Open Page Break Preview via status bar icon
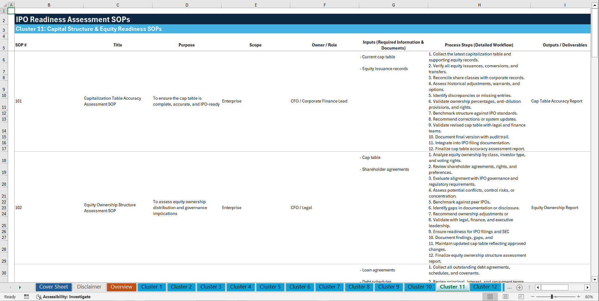The height and width of the screenshot is (301, 599). (520, 297)
